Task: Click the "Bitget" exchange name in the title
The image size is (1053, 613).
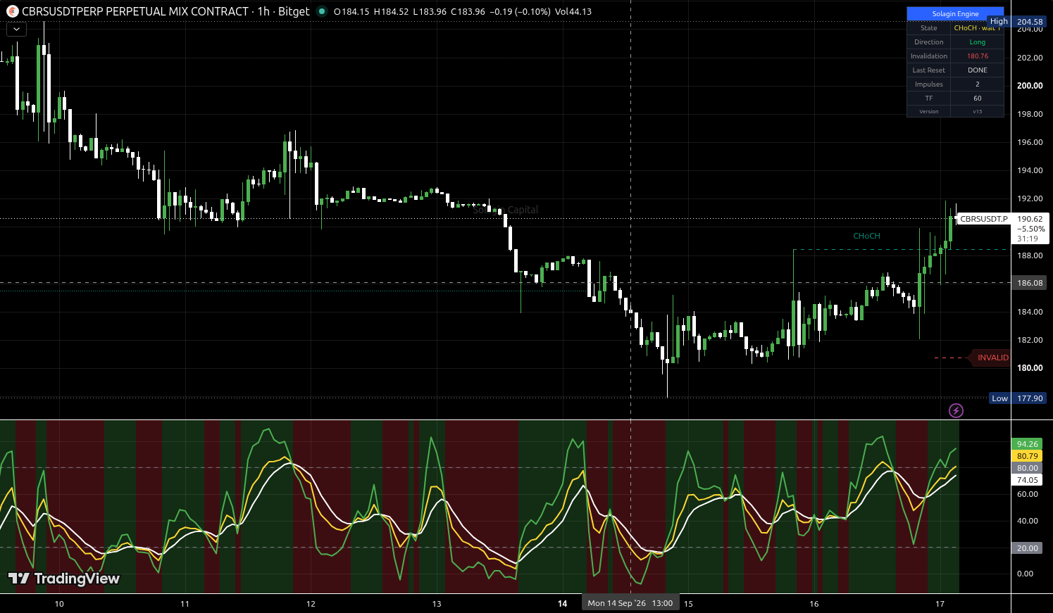Action: pyautogui.click(x=294, y=11)
